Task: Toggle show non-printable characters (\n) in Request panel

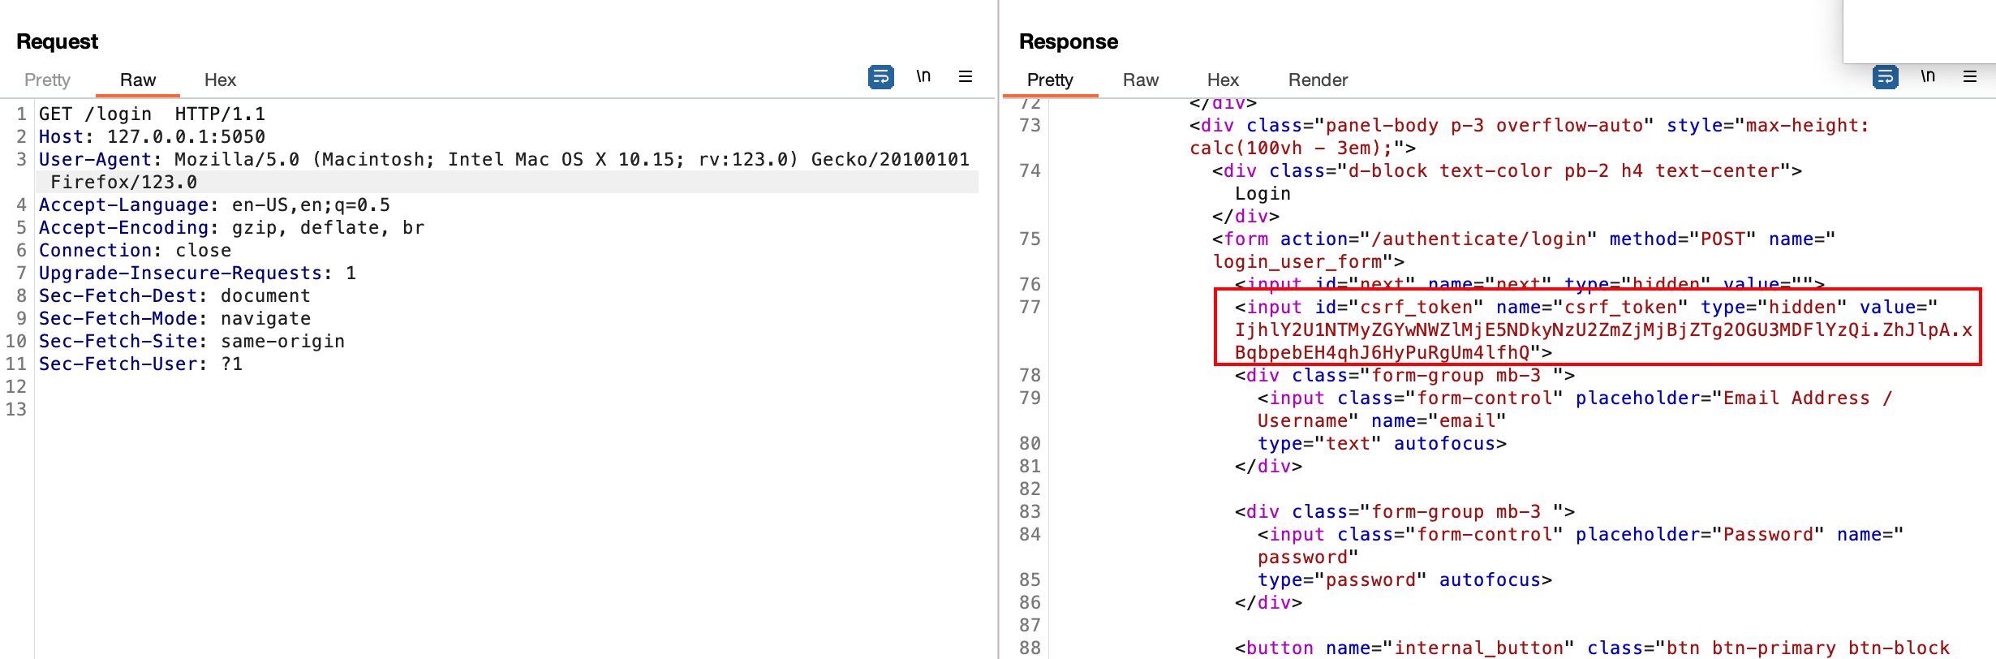Action: (923, 76)
